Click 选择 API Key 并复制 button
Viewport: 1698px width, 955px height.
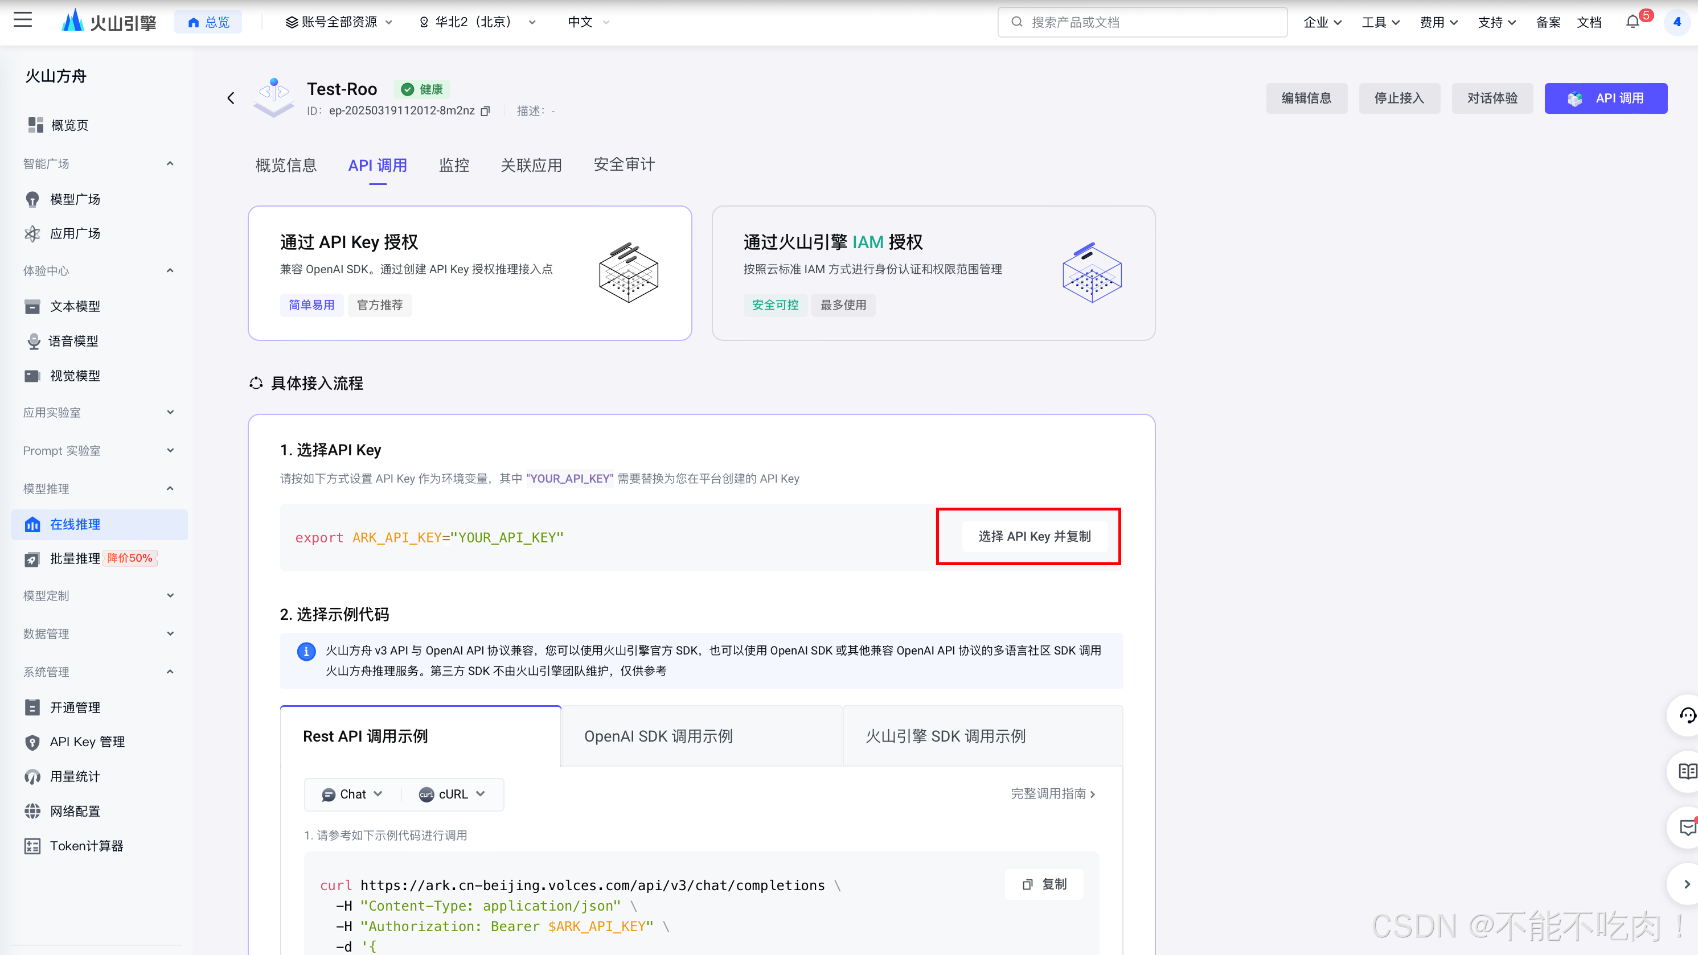click(1033, 536)
